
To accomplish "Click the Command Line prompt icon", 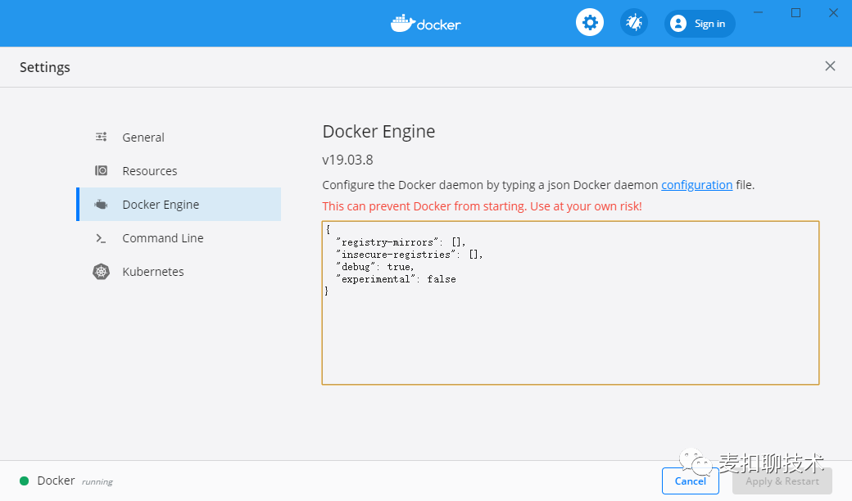I will [101, 238].
